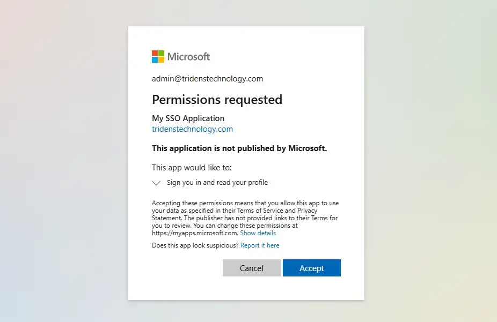Viewport: 497px width, 322px height.
Task: Click the admin@tridenstechnology.com account email
Action: pyautogui.click(x=207, y=79)
